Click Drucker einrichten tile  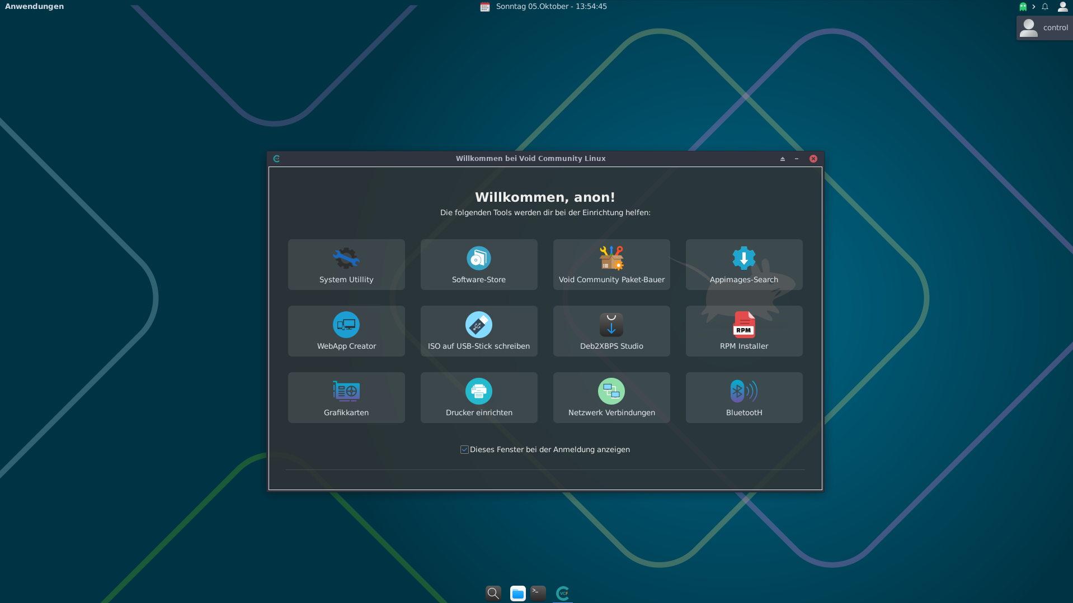478,397
